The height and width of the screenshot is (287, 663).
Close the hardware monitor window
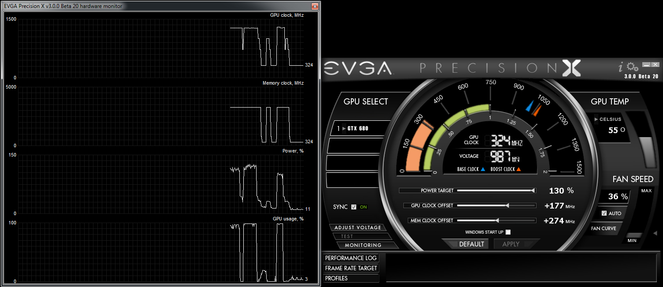315,6
